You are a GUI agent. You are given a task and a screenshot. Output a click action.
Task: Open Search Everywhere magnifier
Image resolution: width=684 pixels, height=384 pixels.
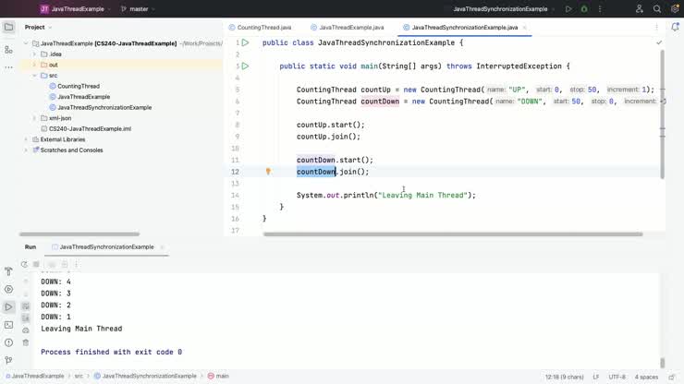tap(657, 8)
